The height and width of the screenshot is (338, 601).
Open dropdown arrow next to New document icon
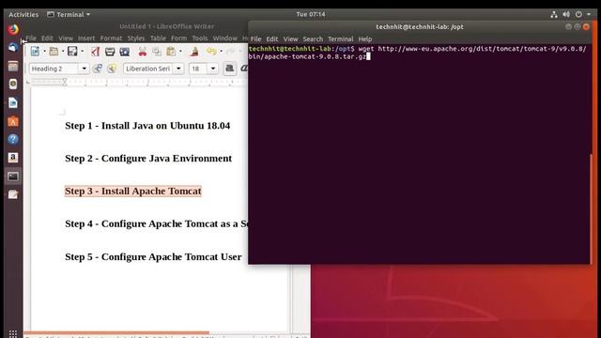pos(44,51)
